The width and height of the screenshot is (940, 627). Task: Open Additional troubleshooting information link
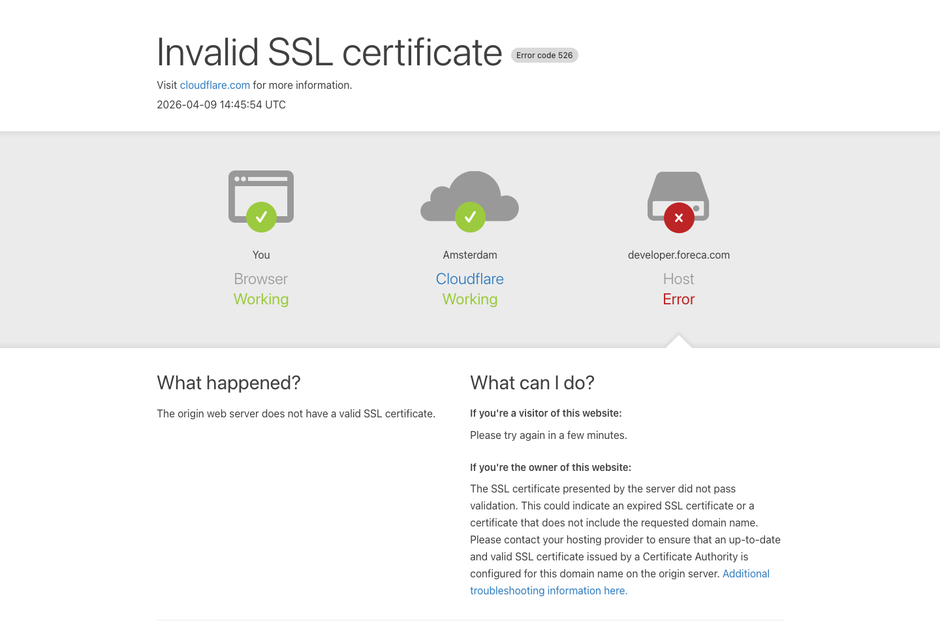[x=745, y=573]
